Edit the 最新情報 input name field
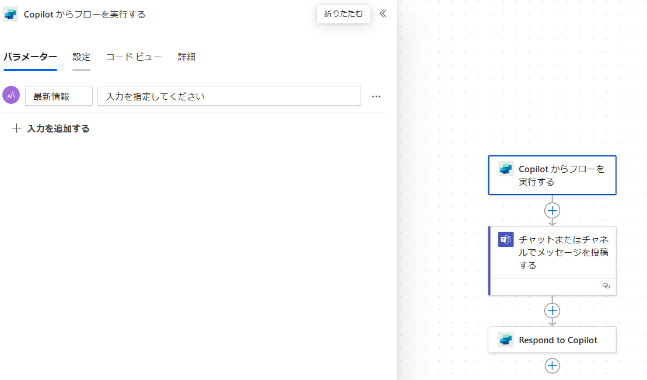Viewport: 647px width, 380px height. click(x=59, y=96)
